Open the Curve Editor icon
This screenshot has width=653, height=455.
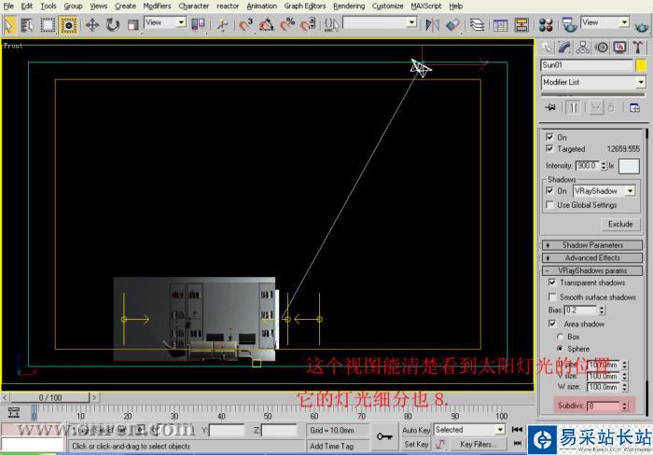[501, 25]
